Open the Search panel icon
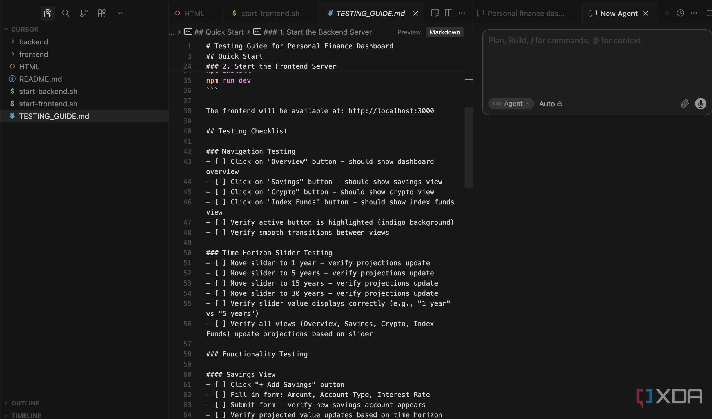The height and width of the screenshot is (419, 712). point(66,13)
